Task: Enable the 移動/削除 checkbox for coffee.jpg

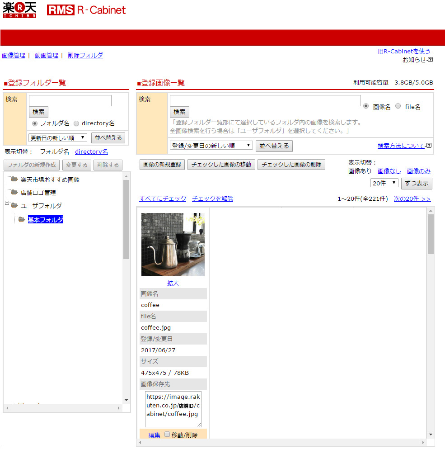Action: [x=167, y=434]
